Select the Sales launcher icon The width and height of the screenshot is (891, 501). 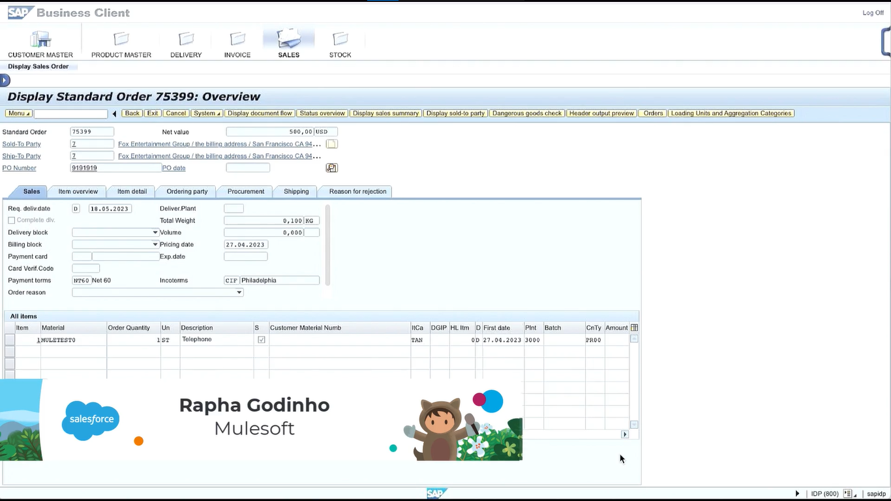click(288, 39)
